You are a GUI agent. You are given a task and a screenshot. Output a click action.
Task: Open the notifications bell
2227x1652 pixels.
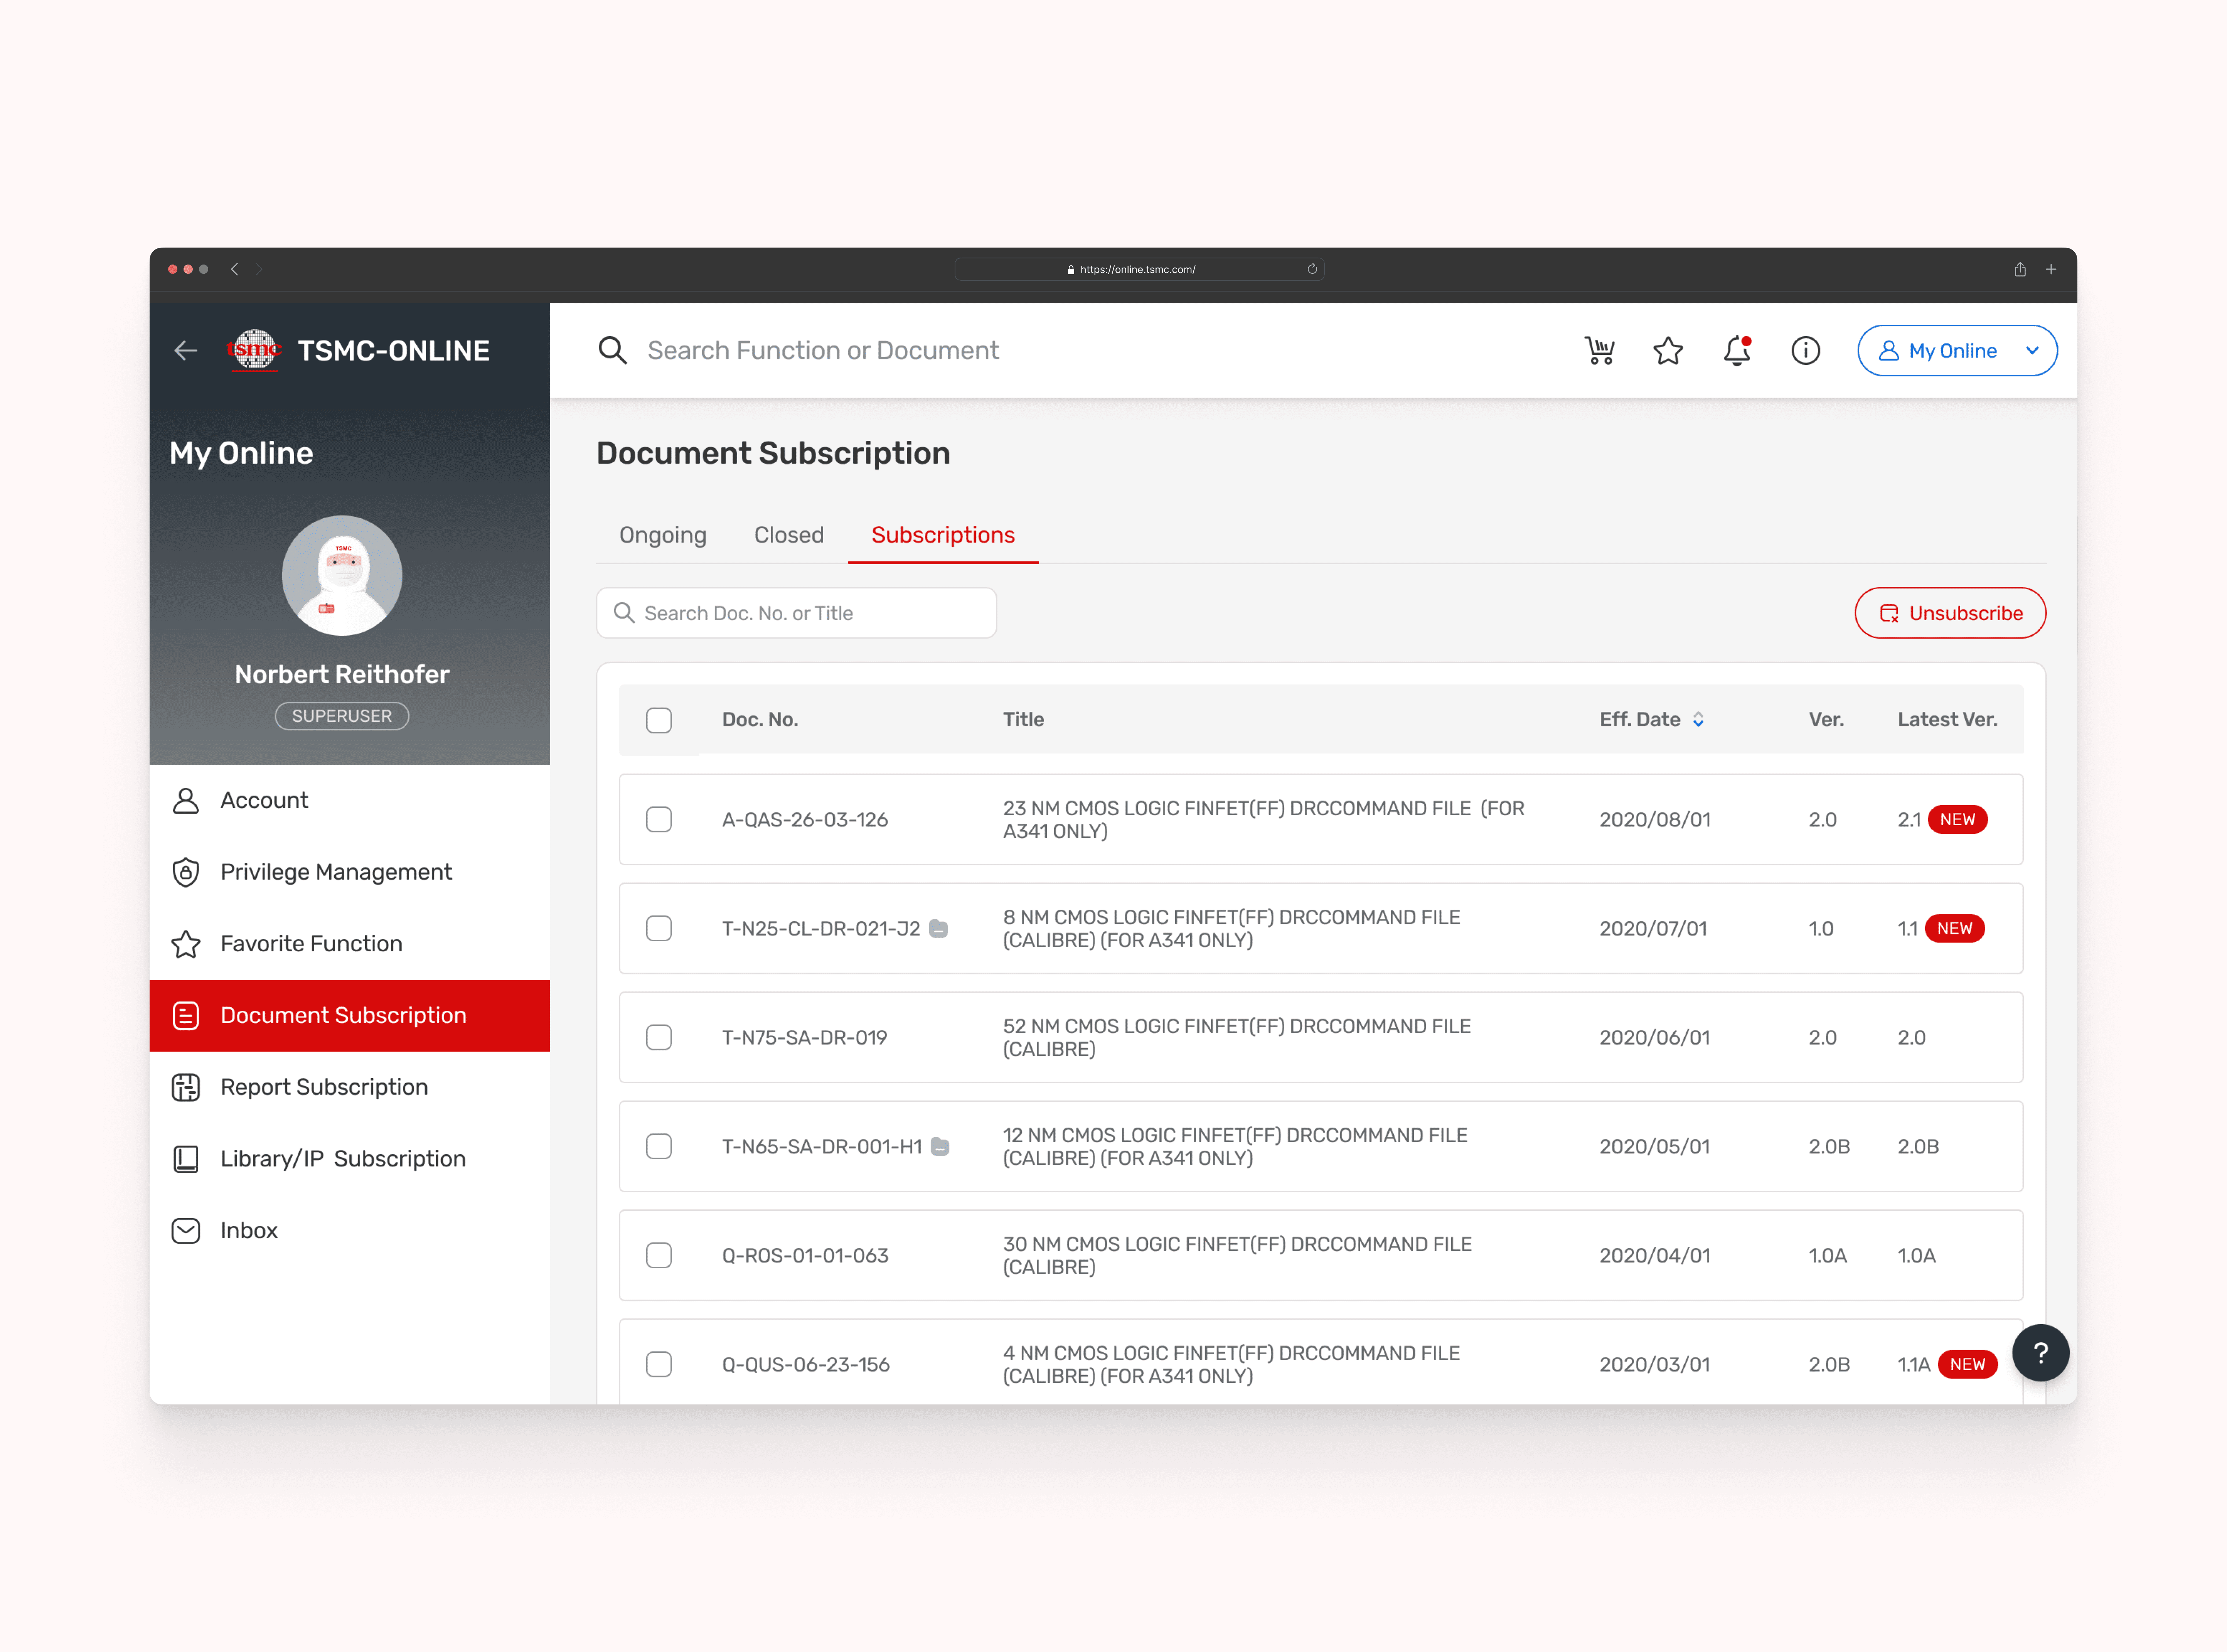(x=1737, y=351)
